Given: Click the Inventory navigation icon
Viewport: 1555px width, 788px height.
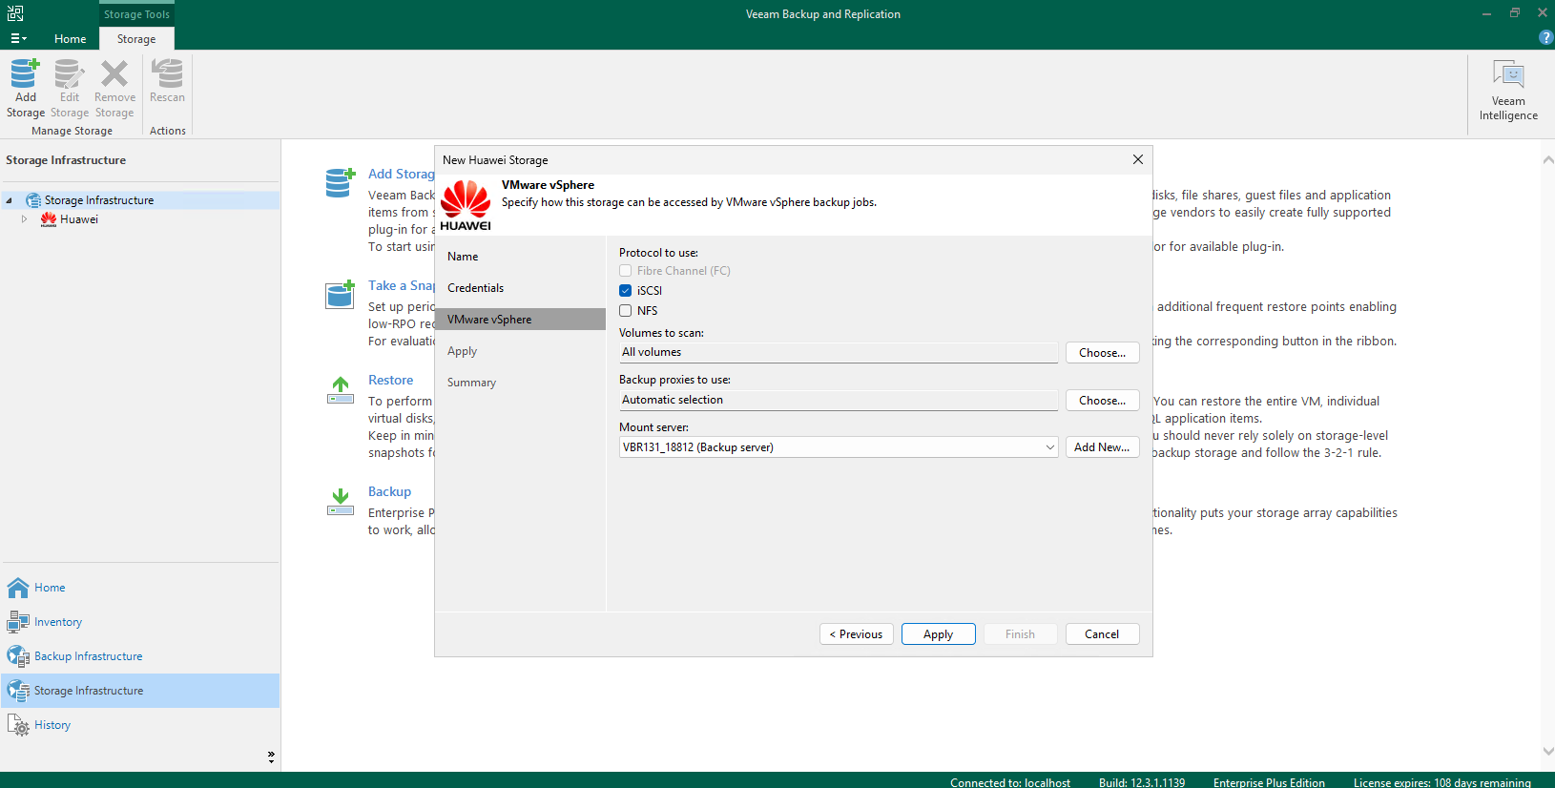Looking at the screenshot, I should click(x=18, y=622).
